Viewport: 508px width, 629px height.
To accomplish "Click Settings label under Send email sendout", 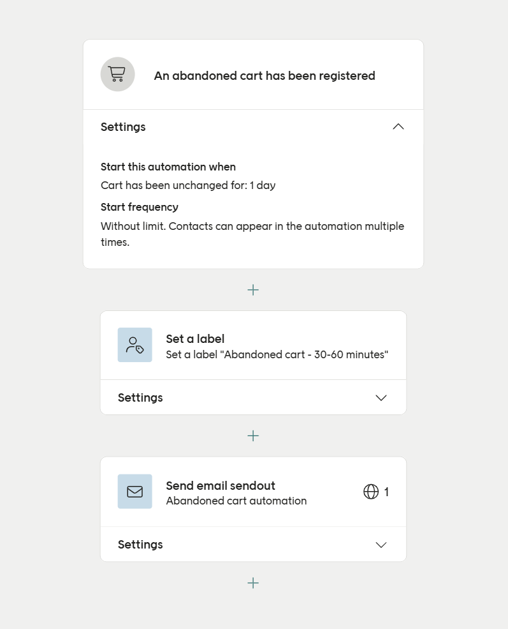I will click(x=140, y=545).
